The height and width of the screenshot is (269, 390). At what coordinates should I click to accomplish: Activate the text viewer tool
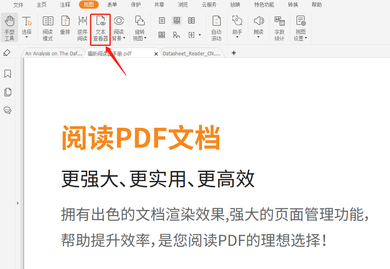click(x=100, y=27)
